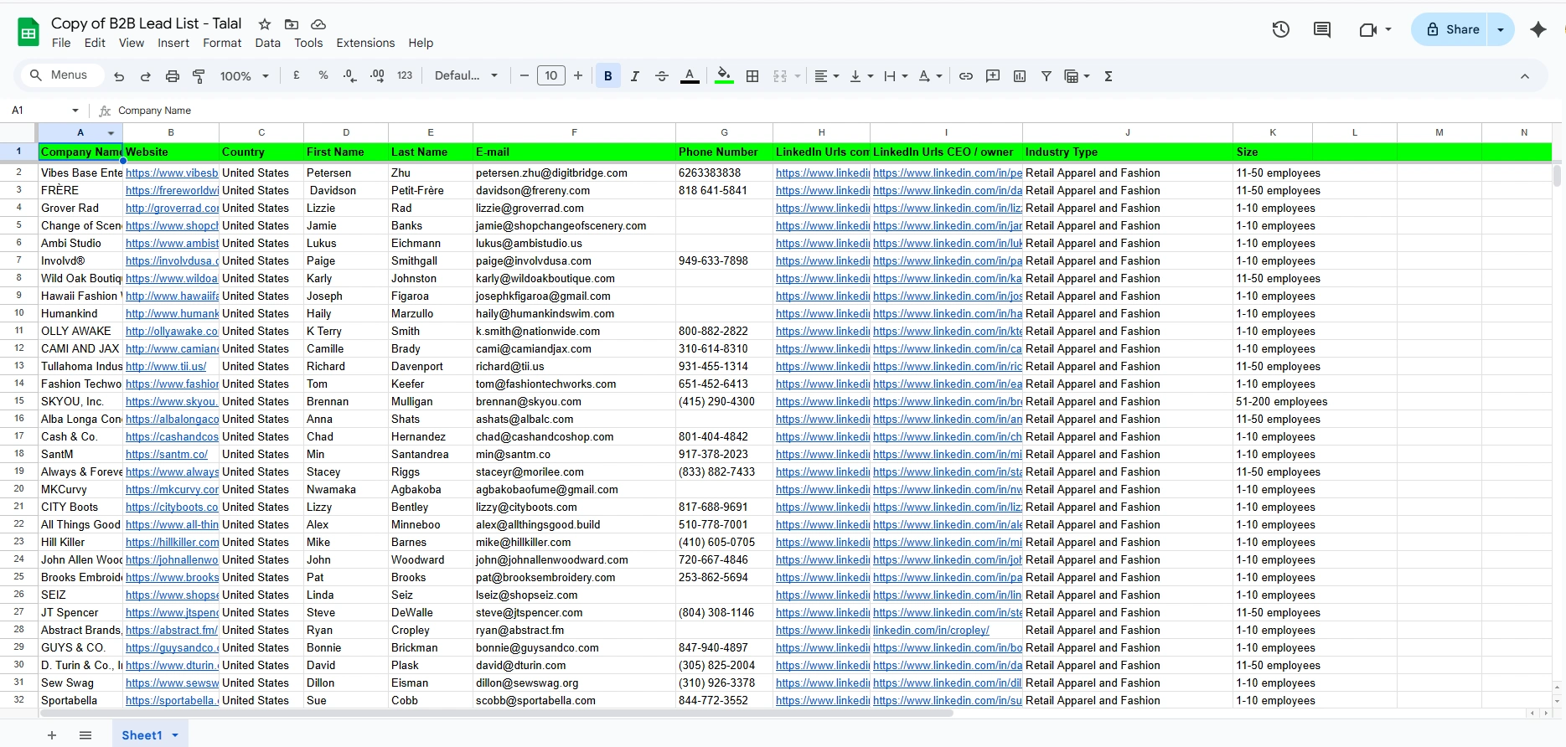The height and width of the screenshot is (747, 1566).
Task: Expand the Name box dropdown
Action: coord(75,111)
